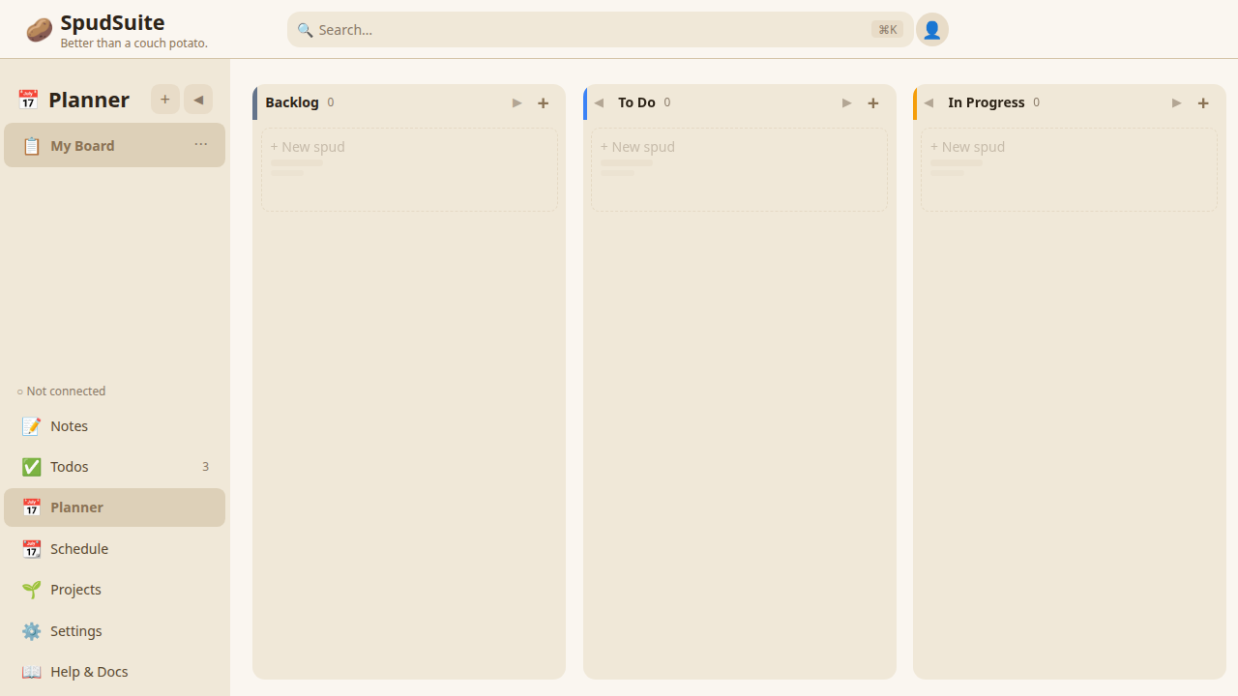
Task: Click the SpudSuite title text
Action: pyautogui.click(x=112, y=22)
